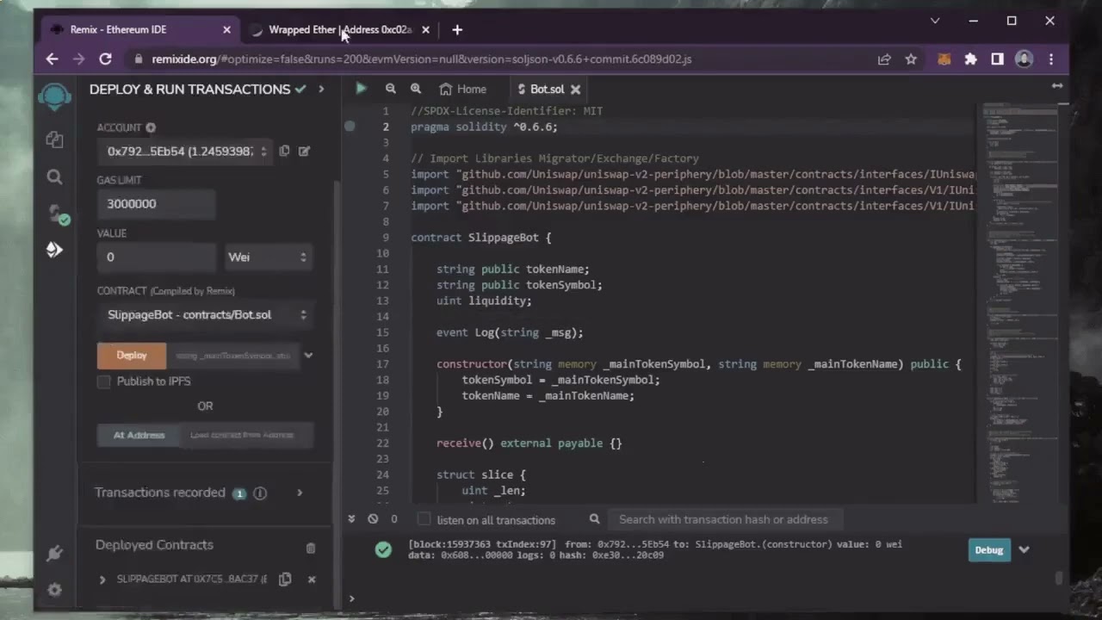1102x620 pixels.
Task: Click the At Address button
Action: click(139, 435)
